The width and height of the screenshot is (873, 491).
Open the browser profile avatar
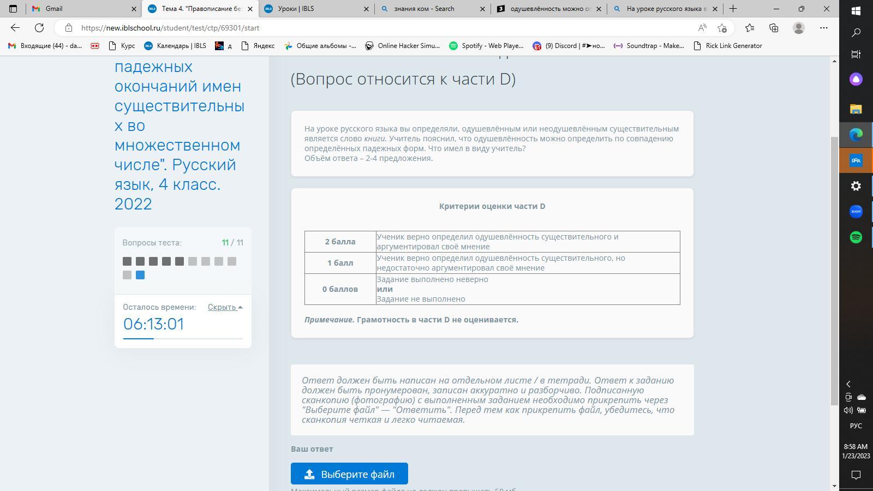point(799,28)
